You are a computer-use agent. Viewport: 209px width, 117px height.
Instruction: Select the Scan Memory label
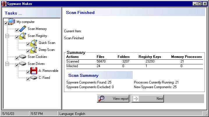[x=37, y=29]
